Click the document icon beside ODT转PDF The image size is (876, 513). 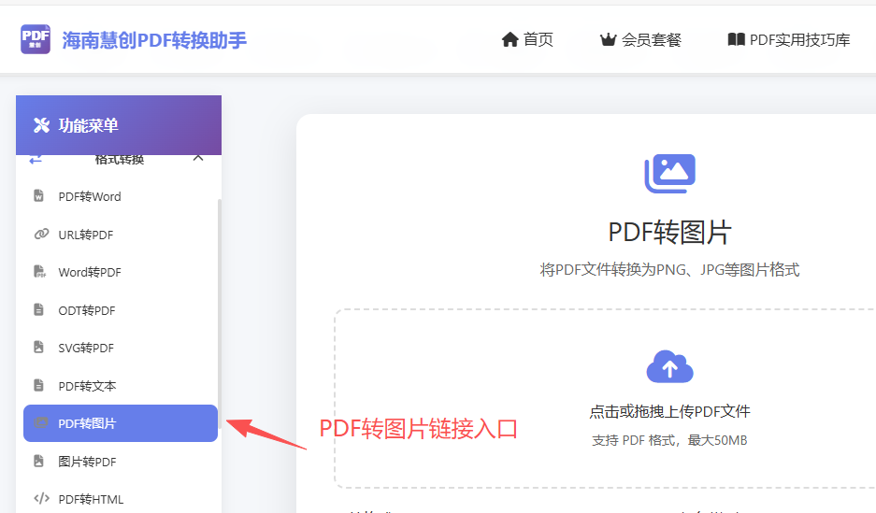point(38,309)
